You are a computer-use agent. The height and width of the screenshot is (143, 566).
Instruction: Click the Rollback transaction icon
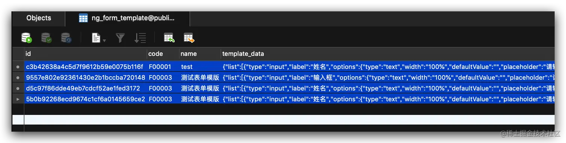click(66, 38)
